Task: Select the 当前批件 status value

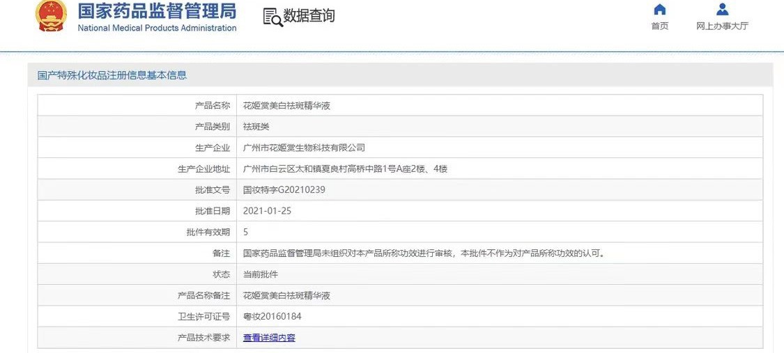Action: click(260, 274)
